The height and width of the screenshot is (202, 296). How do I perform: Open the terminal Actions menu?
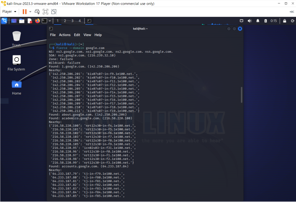pos(65,35)
